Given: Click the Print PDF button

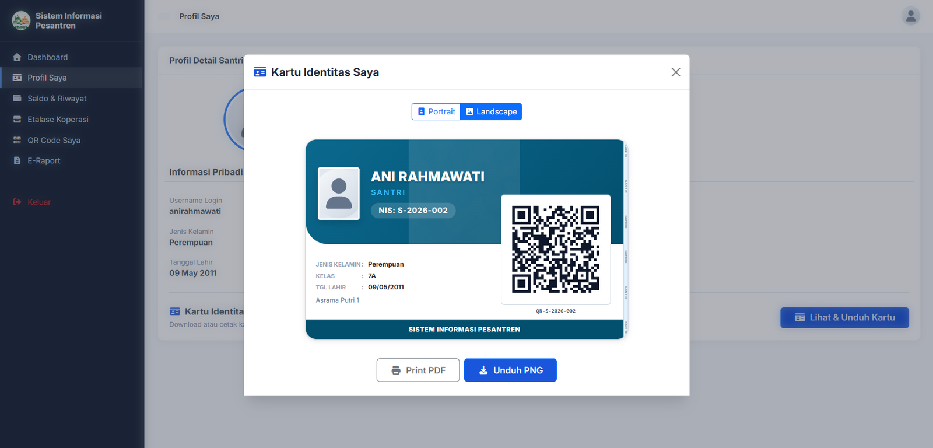Looking at the screenshot, I should 418,370.
